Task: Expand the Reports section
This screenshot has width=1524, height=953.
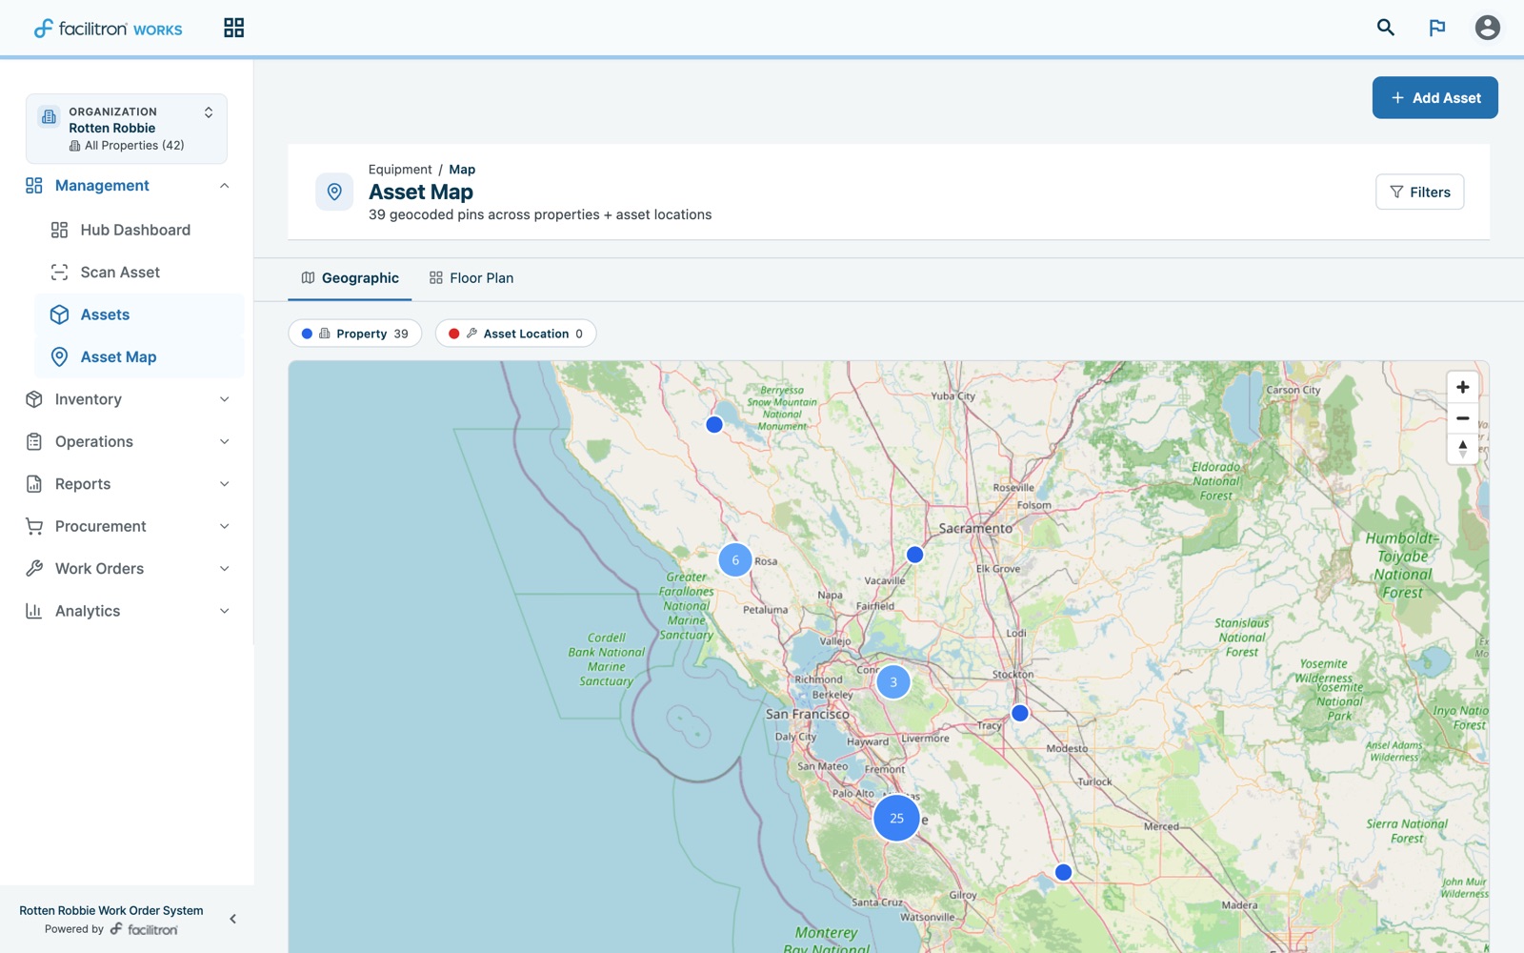Action: pyautogui.click(x=127, y=484)
